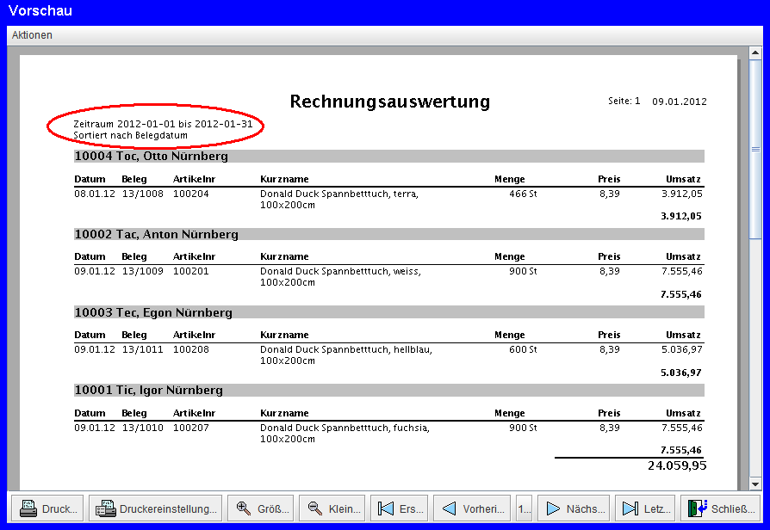Jump to last page with Letz... button
Screen dimensions: 770x530
[645, 508]
